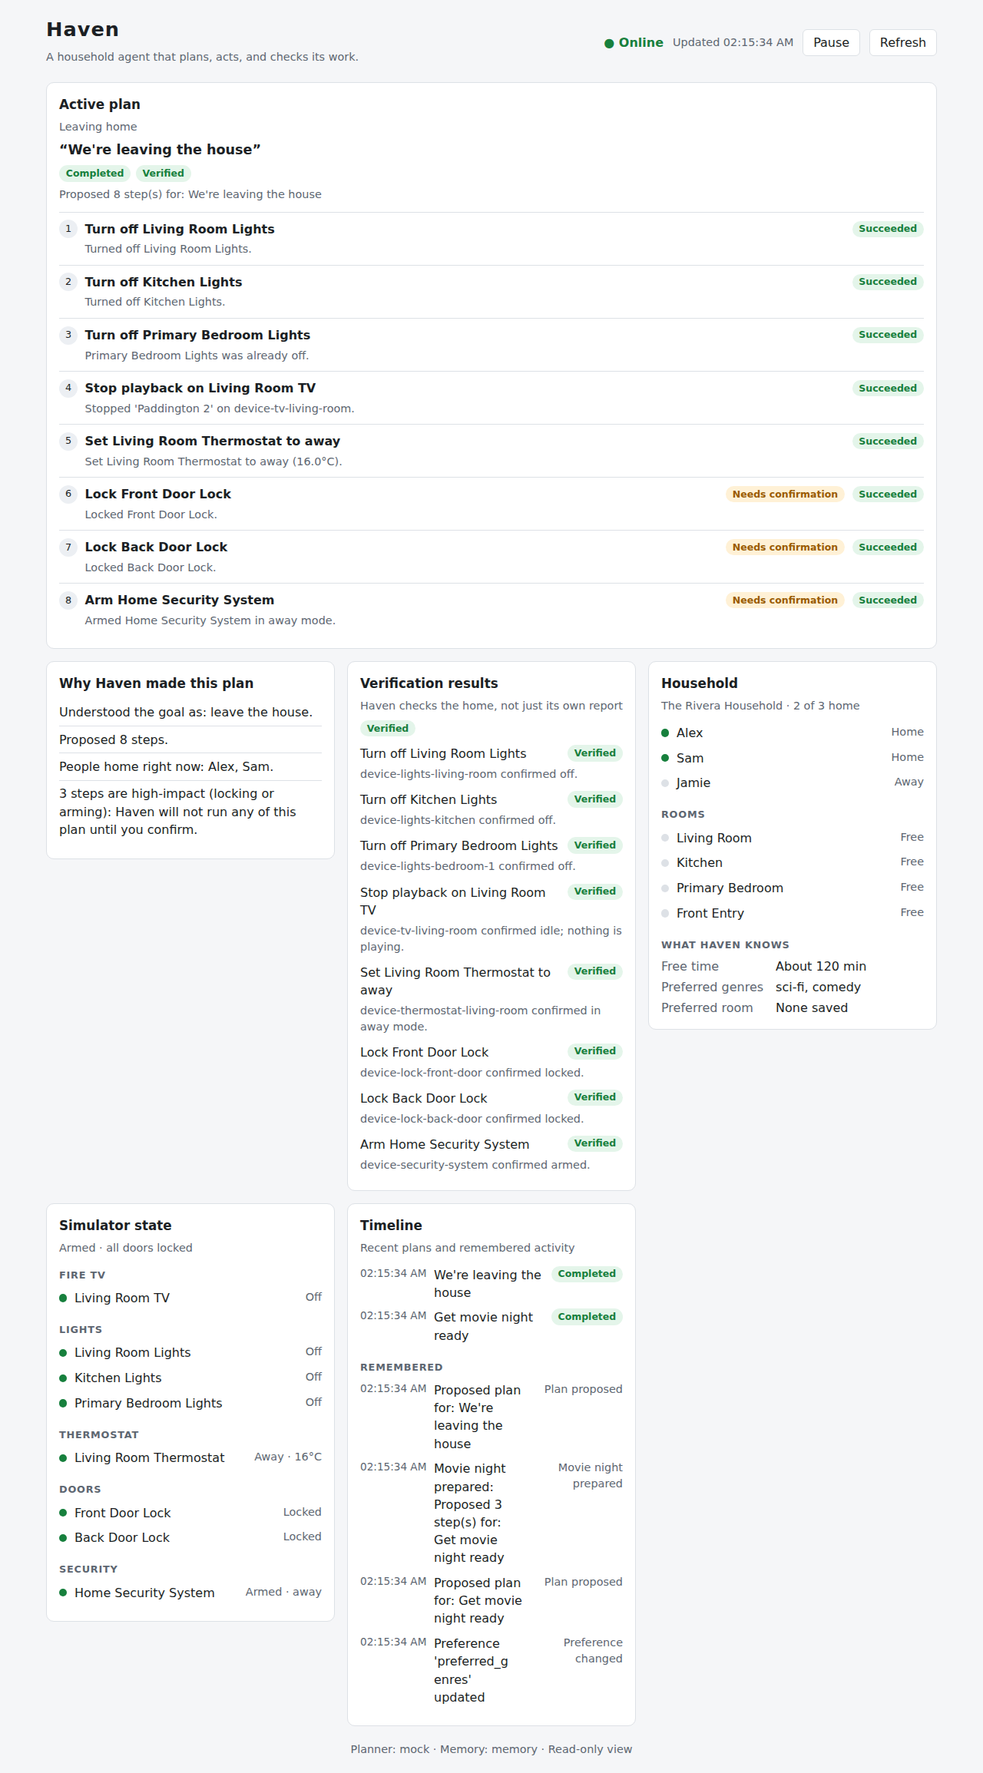Click the grey dot next to Jamie
Viewport: 983px width, 1773px height.
(665, 783)
